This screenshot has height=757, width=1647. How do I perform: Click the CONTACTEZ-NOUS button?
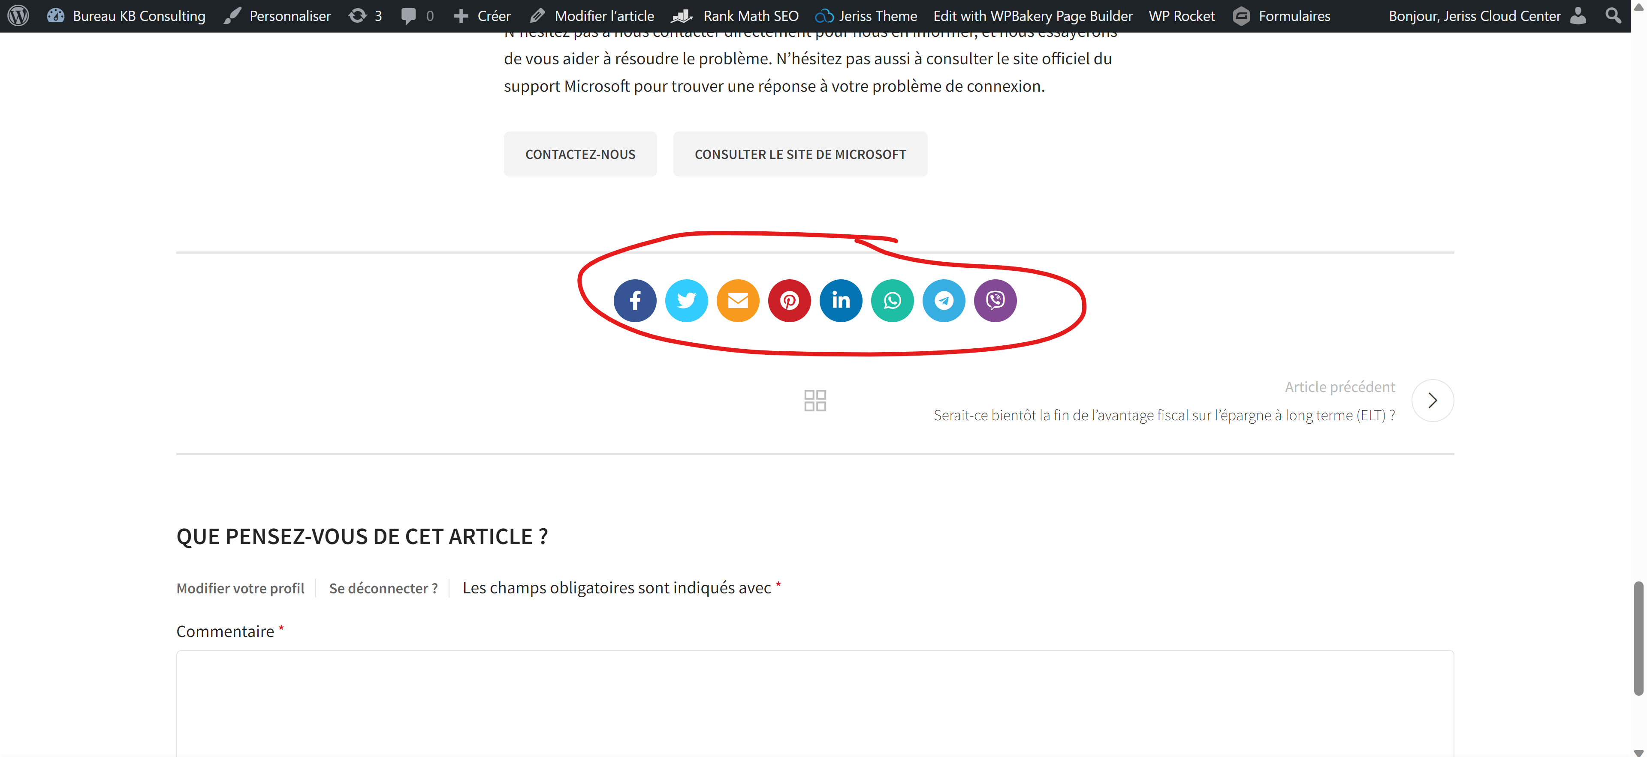[581, 155]
